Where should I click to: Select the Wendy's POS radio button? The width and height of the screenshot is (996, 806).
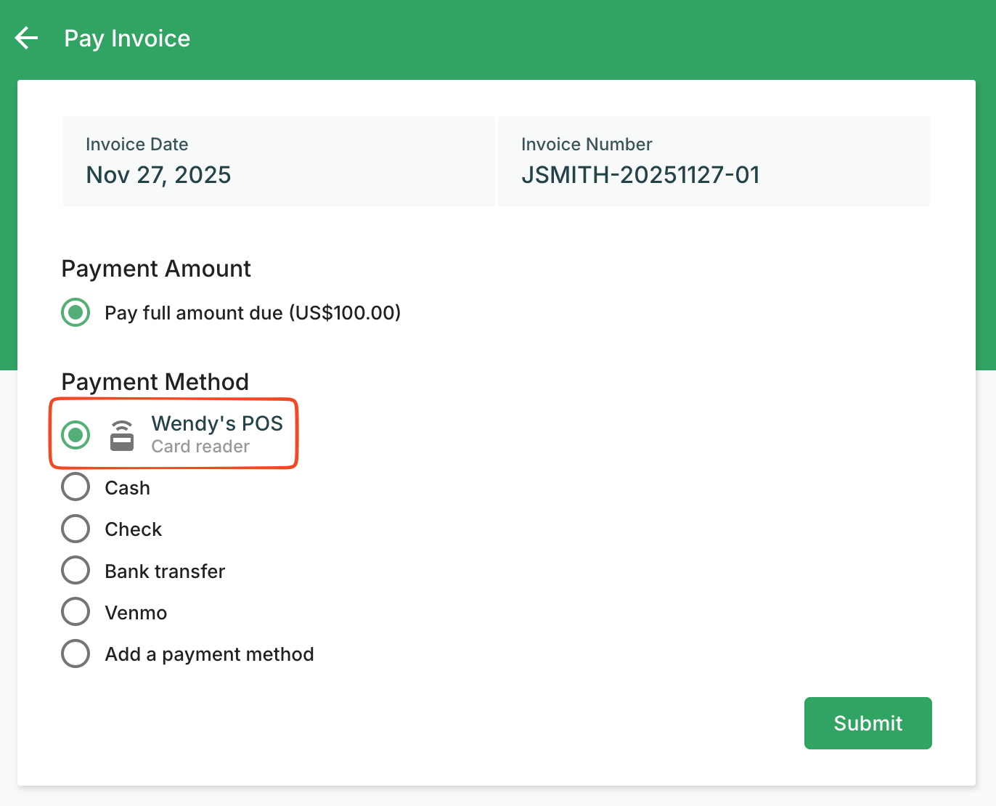[75, 435]
